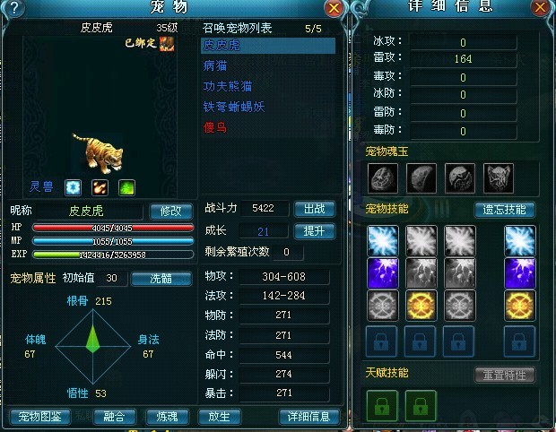The image size is (556, 432).
Task: Click the first blue locked skill slot
Action: coord(381,341)
